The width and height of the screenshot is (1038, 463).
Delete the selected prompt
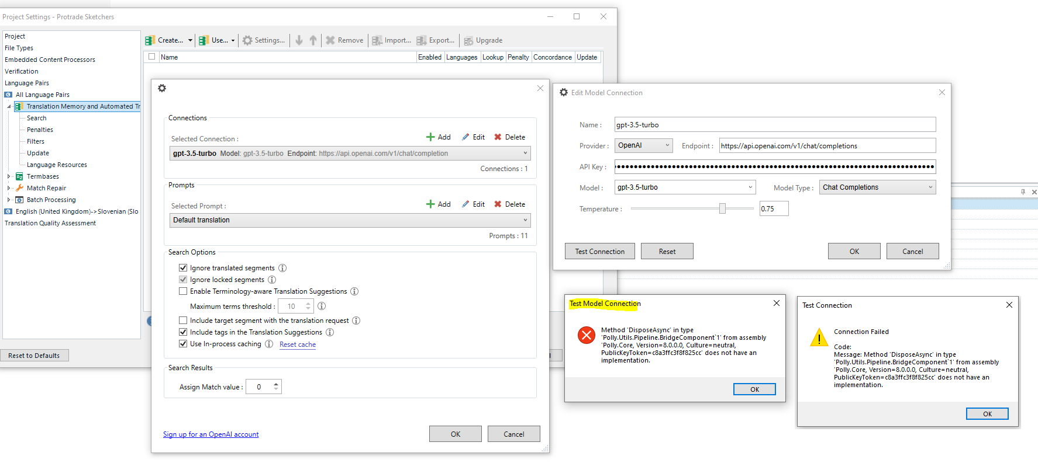[509, 204]
